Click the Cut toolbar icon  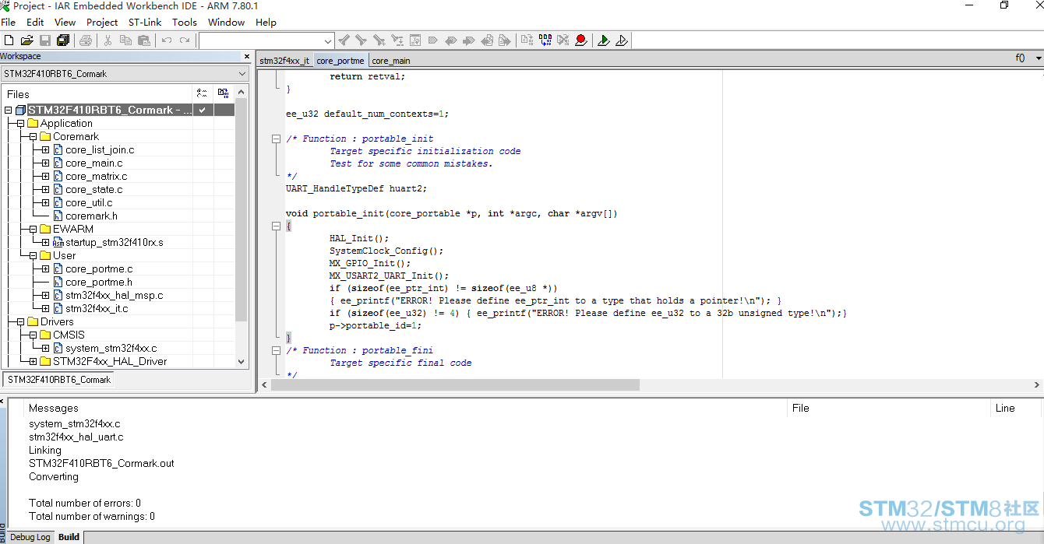click(x=108, y=40)
